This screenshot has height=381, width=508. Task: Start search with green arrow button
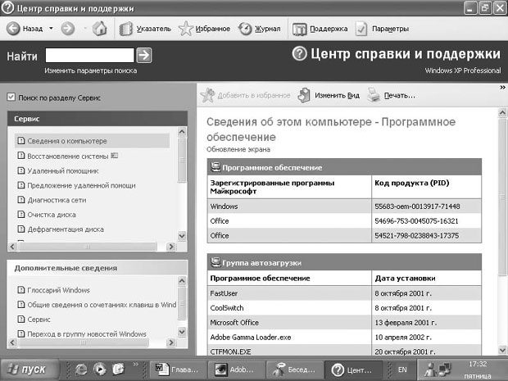point(144,56)
